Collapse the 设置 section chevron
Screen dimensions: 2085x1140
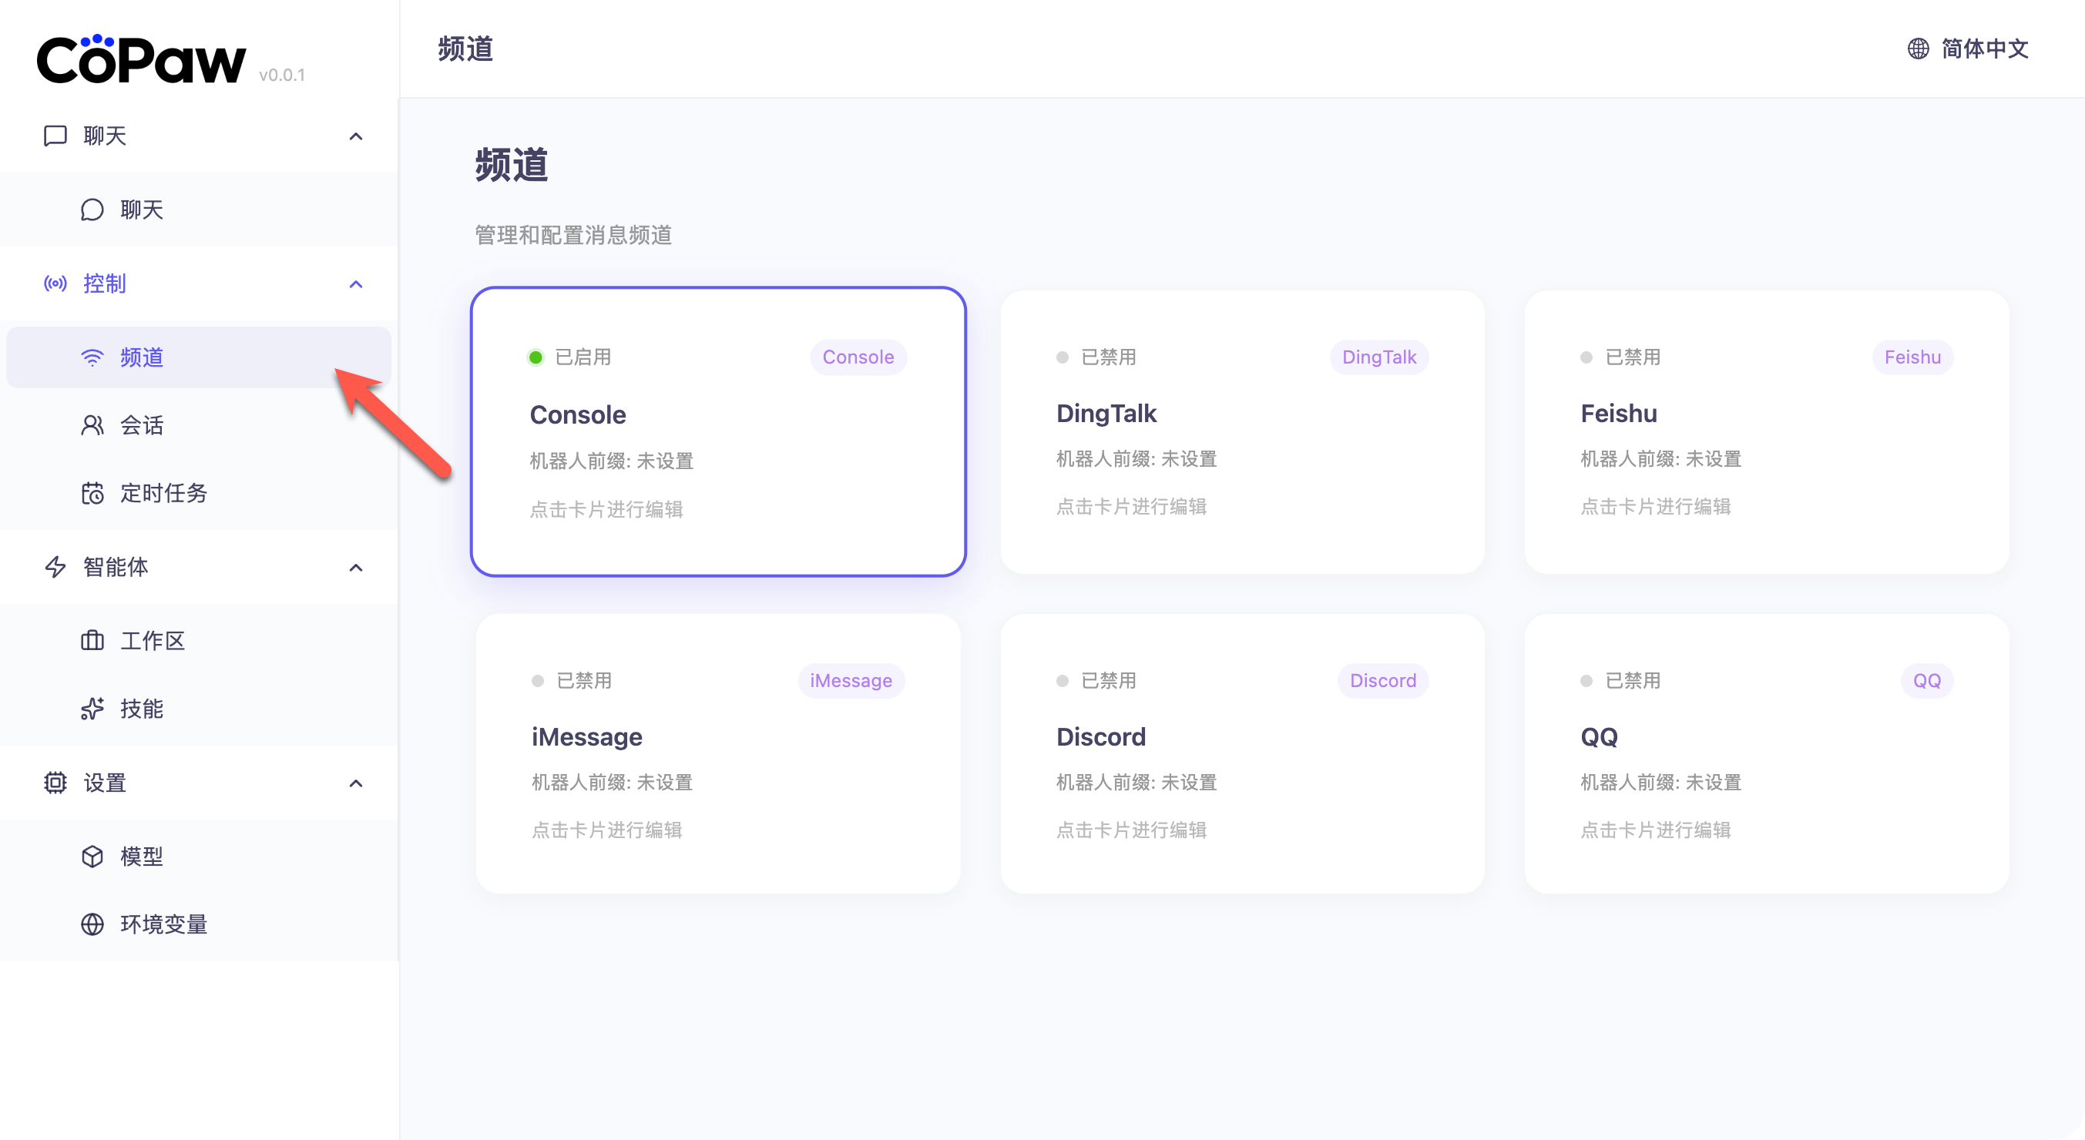click(x=355, y=783)
